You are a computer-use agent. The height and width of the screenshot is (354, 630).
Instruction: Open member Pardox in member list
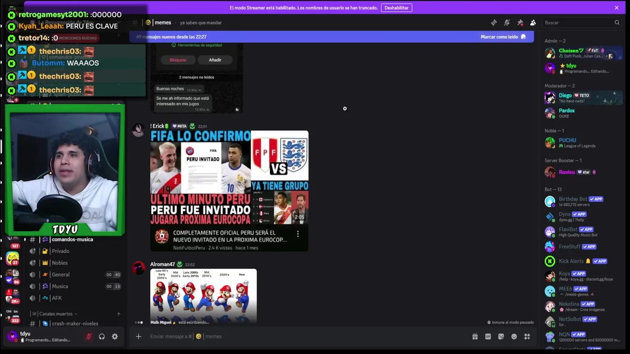(584, 113)
